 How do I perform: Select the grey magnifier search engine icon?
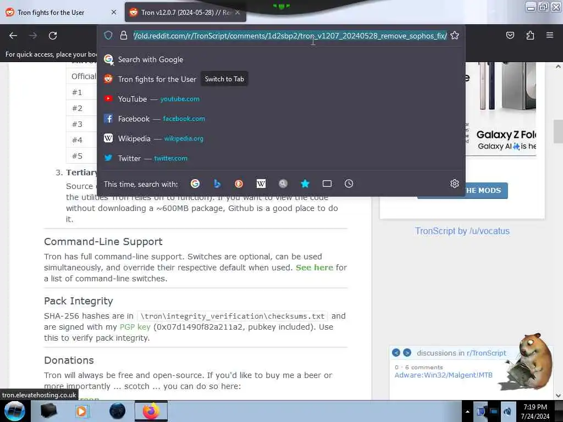pos(283,184)
